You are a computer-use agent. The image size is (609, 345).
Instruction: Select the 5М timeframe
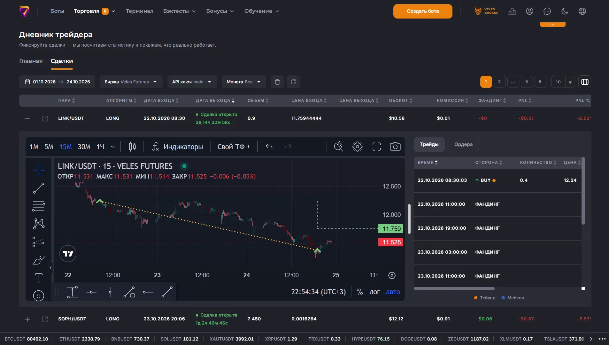click(49, 147)
